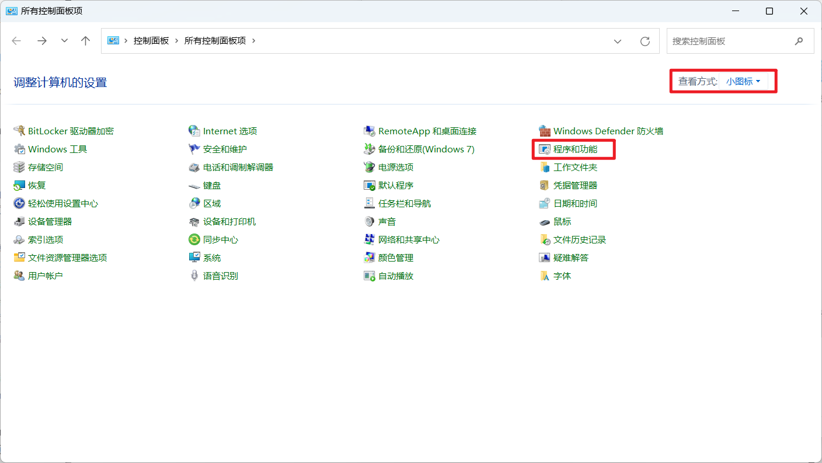Open the recent locations dropdown arrow
Image resolution: width=822 pixels, height=463 pixels.
coord(64,41)
